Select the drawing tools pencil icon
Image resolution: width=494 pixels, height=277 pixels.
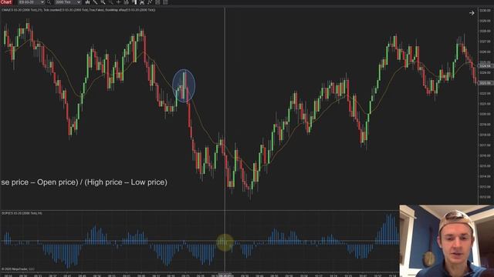click(95, 2)
